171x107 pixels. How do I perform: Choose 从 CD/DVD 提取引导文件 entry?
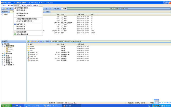[x=28, y=21]
